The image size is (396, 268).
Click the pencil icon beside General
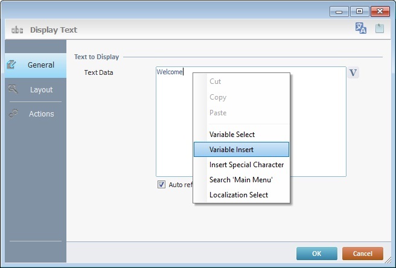pyautogui.click(x=11, y=65)
